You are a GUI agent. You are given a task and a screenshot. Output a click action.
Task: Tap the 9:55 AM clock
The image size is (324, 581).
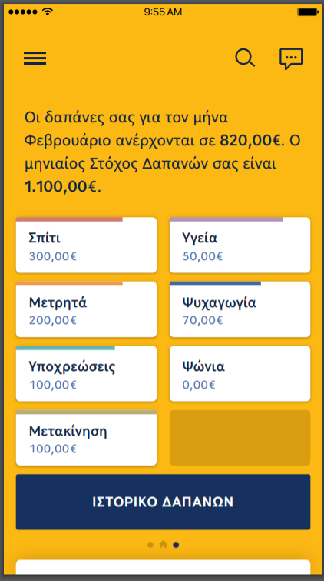(x=163, y=12)
